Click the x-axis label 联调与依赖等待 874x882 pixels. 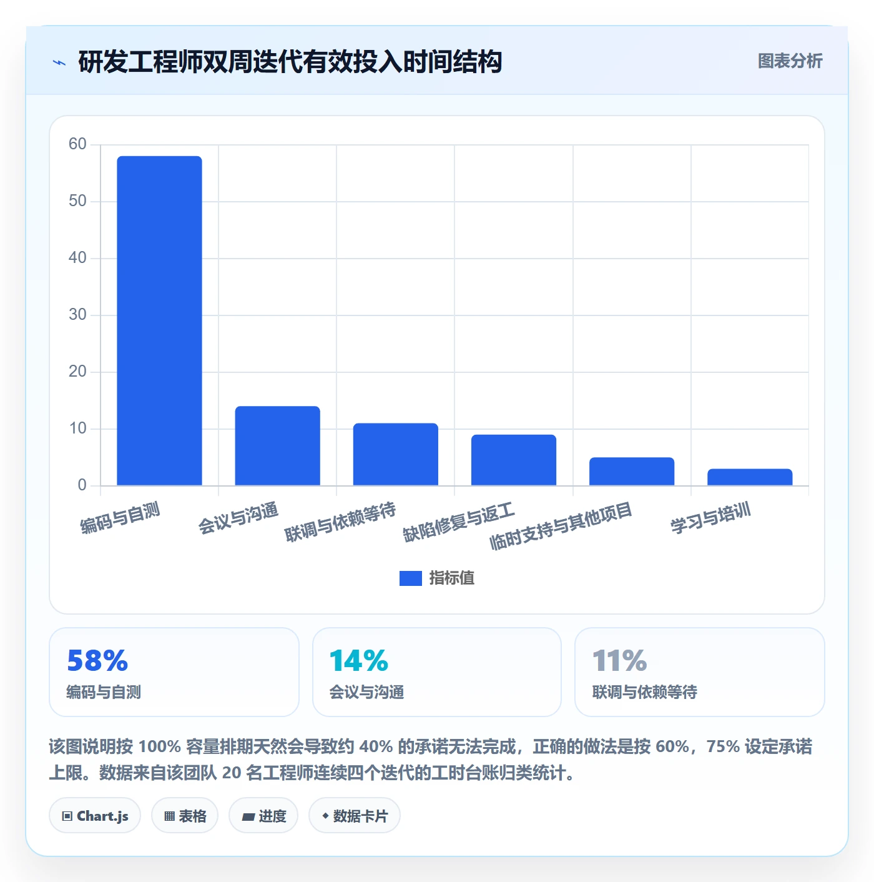point(340,522)
